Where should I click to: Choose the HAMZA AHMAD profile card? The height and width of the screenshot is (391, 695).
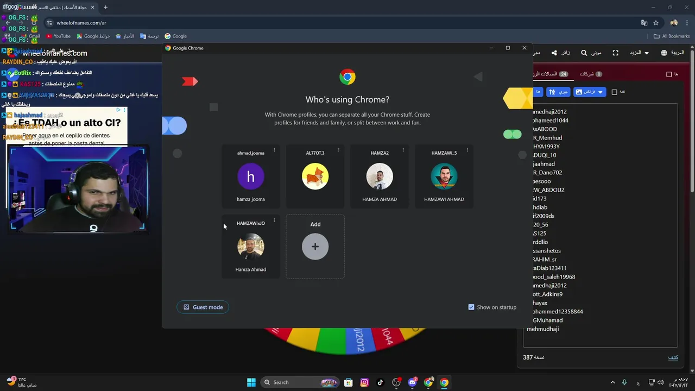[x=380, y=176]
